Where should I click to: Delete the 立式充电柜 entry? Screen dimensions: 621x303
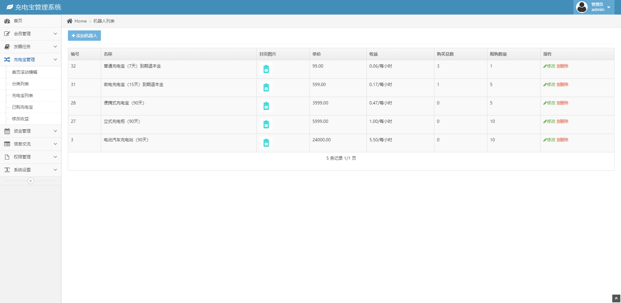coord(562,121)
